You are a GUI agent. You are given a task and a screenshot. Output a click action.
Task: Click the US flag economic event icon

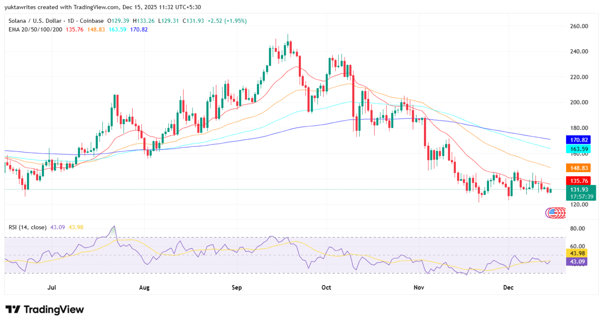(553, 212)
